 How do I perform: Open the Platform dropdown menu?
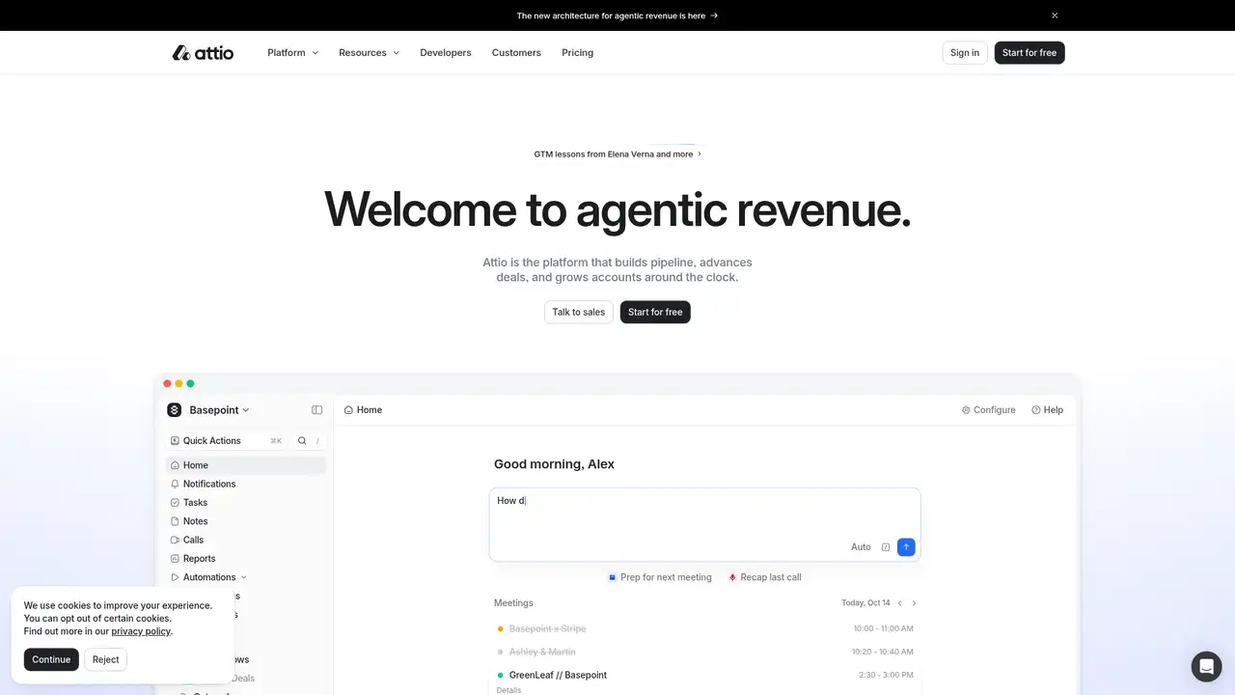click(292, 53)
